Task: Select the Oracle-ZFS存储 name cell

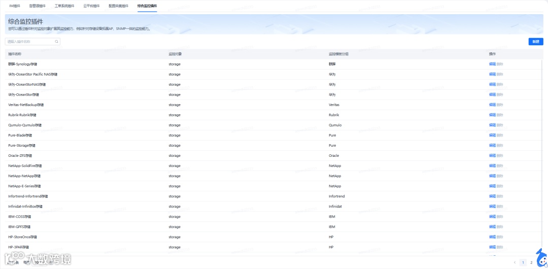Action: [20, 156]
